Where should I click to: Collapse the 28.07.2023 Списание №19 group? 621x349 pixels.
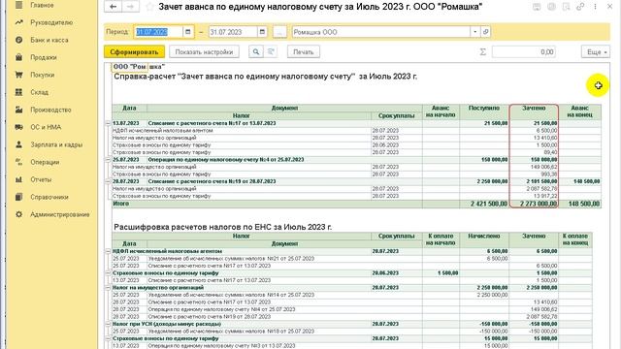(x=108, y=181)
